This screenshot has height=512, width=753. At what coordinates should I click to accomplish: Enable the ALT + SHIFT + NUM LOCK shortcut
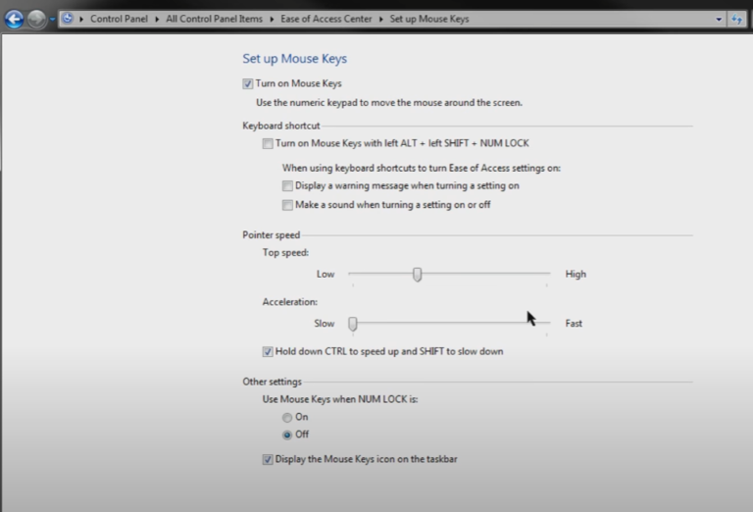coord(268,143)
